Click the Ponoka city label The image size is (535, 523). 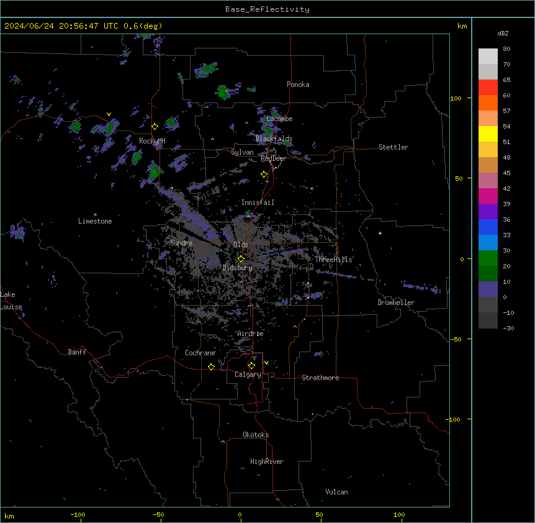click(298, 84)
